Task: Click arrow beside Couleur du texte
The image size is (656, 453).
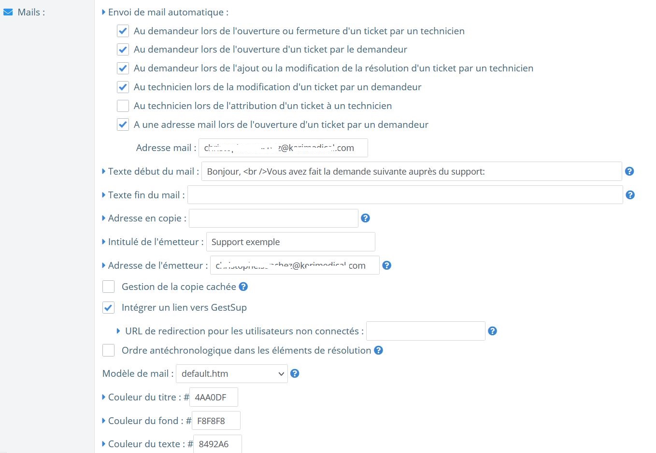Action: coord(104,444)
